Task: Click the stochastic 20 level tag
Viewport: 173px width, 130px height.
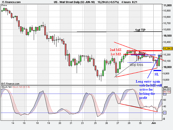Action: [x=165, y=113]
